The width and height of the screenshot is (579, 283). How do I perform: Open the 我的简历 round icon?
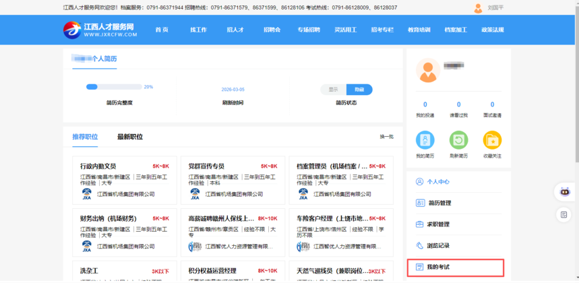click(425, 140)
